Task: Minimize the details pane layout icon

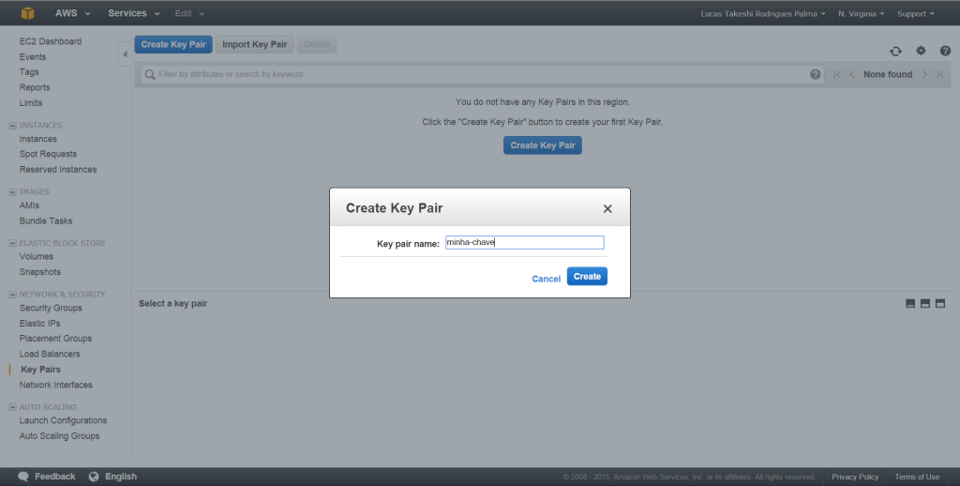Action: point(910,303)
